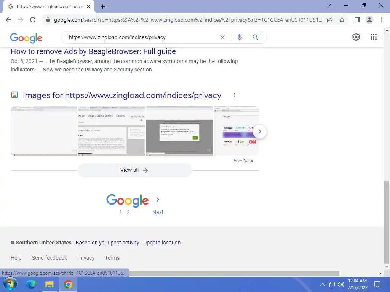Open the Google apps grid icon
The width and height of the screenshot is (390, 292).
pos(374,37)
